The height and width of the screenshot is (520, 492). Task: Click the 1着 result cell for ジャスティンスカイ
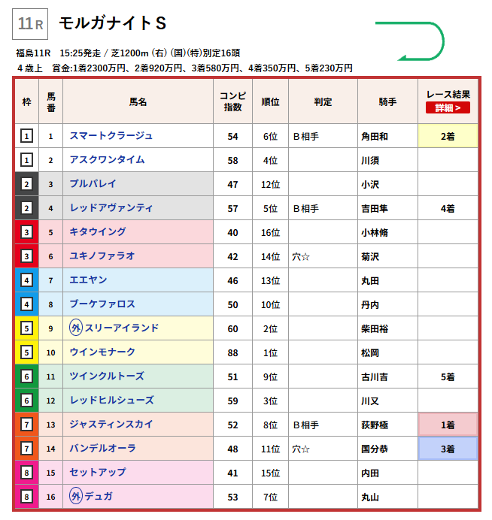pos(448,425)
